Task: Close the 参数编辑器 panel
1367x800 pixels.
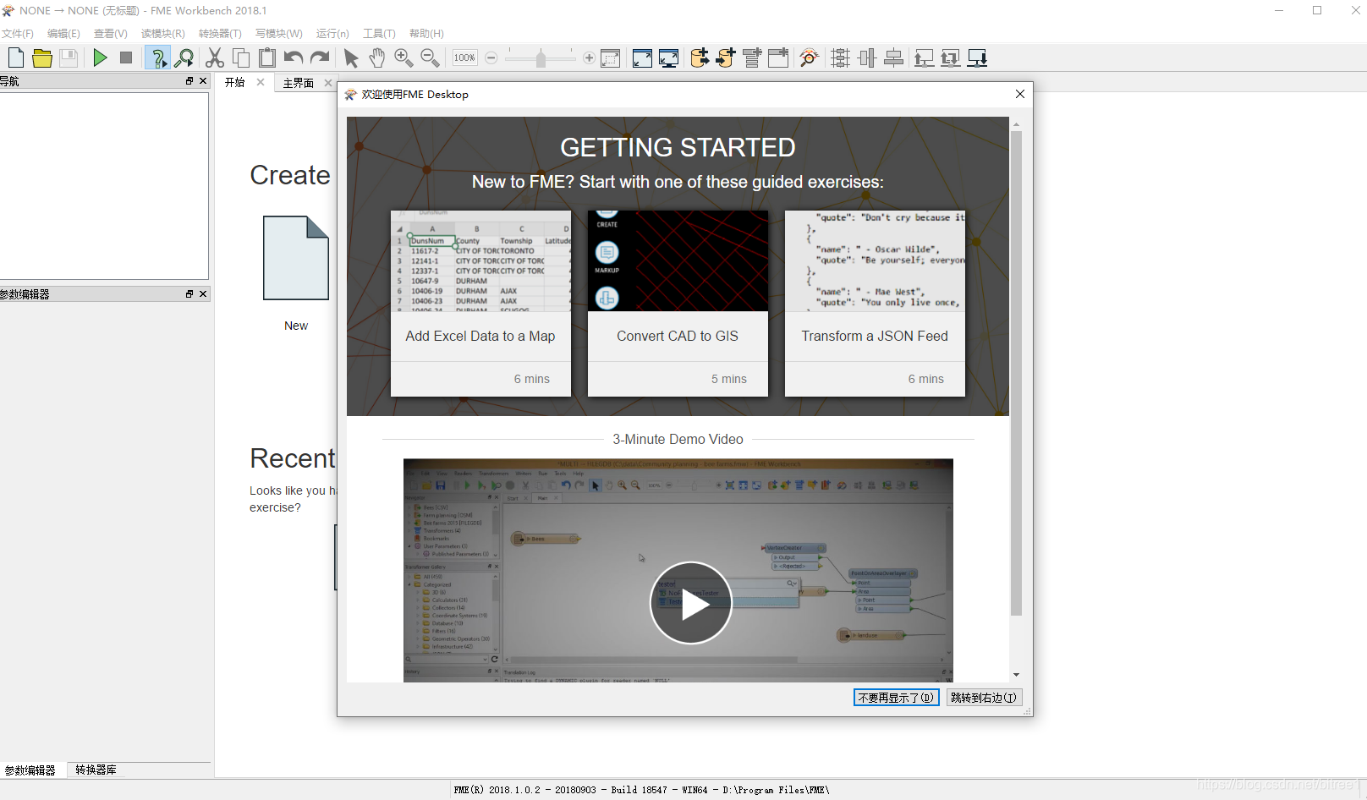Action: 203,294
